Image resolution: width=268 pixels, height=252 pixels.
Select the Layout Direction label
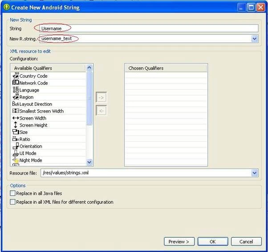tap(36, 104)
